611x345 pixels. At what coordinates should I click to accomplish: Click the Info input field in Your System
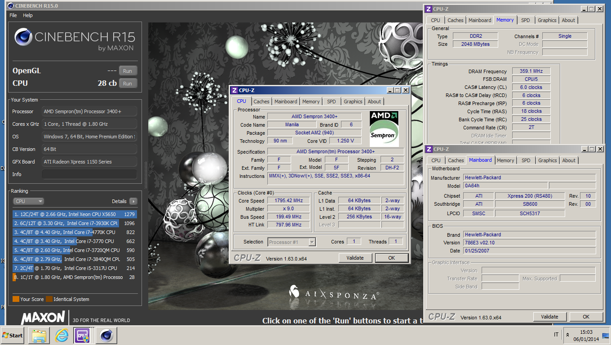tap(89, 174)
